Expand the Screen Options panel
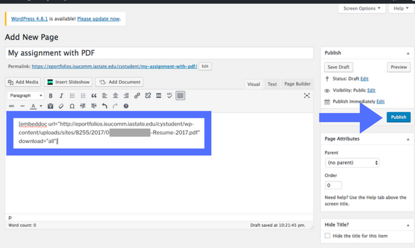The width and height of the screenshot is (415, 248). point(362,9)
